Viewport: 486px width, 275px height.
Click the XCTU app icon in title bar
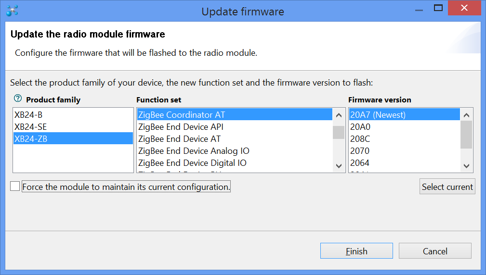click(12, 10)
